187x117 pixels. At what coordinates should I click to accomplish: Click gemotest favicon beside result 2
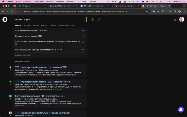(x=10, y=82)
